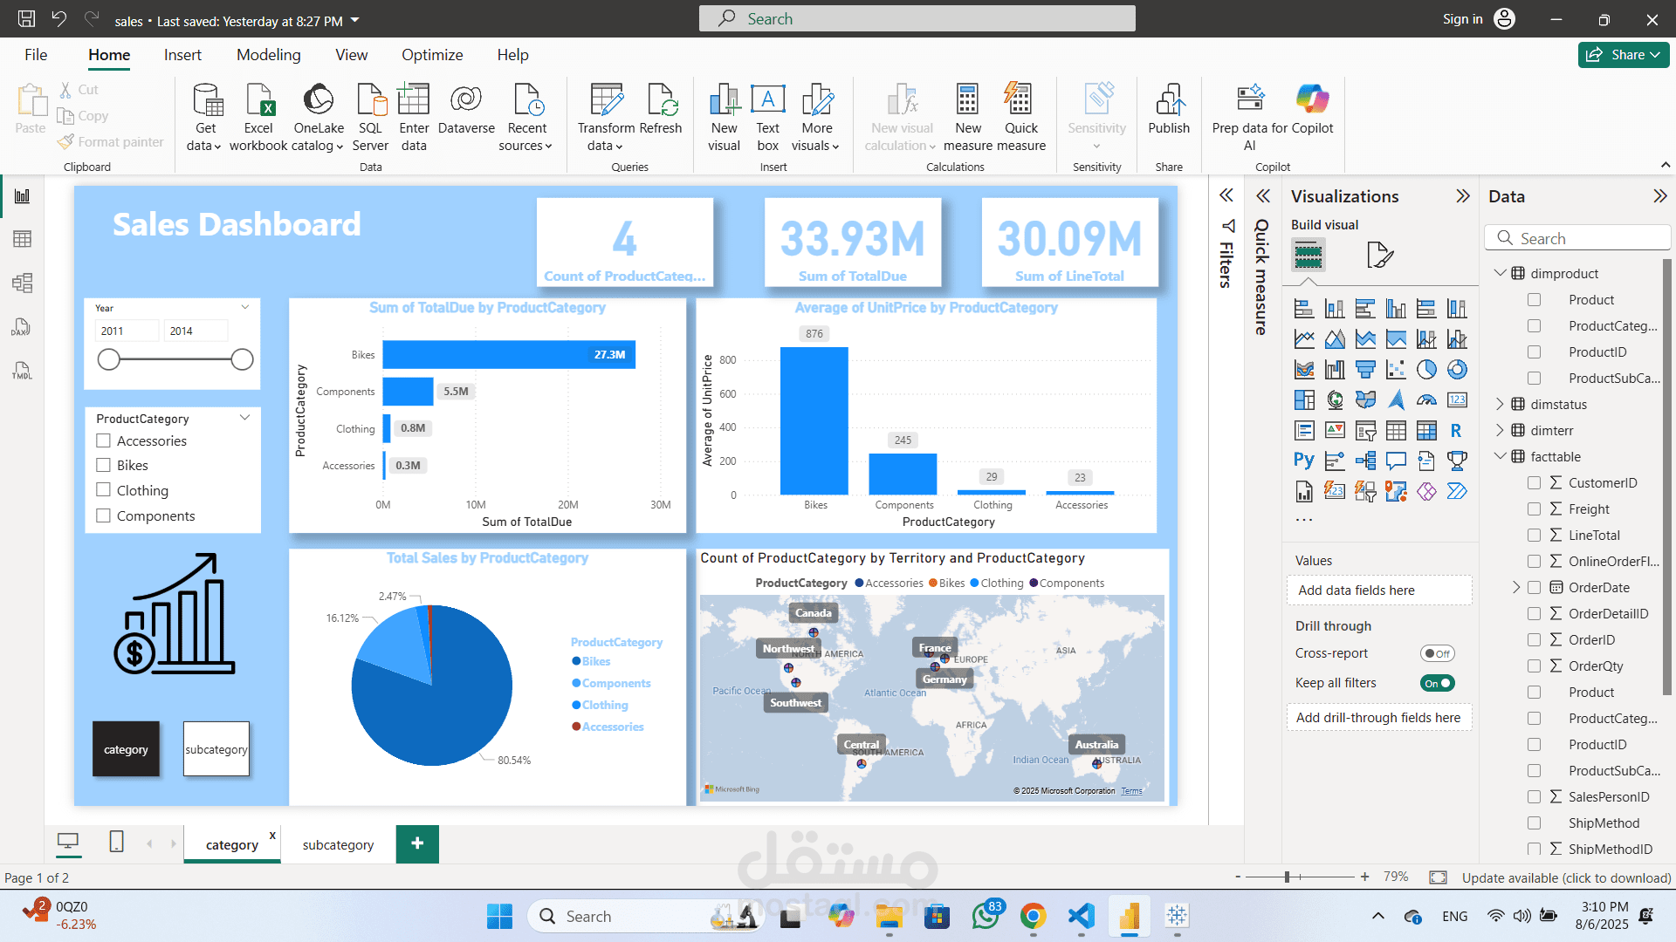Toggle Keep all filters switch
This screenshot has height=942, width=1676.
1438,683
